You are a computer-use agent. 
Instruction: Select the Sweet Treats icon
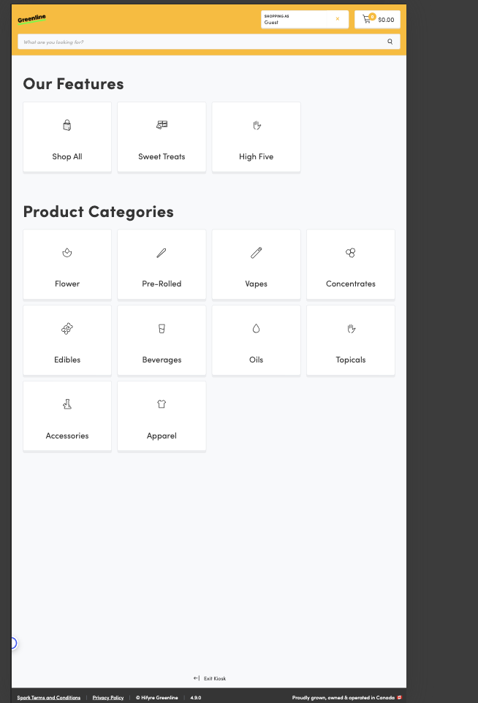click(x=162, y=125)
